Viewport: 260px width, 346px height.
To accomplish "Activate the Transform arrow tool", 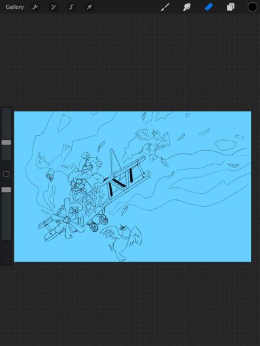I will click(x=89, y=7).
